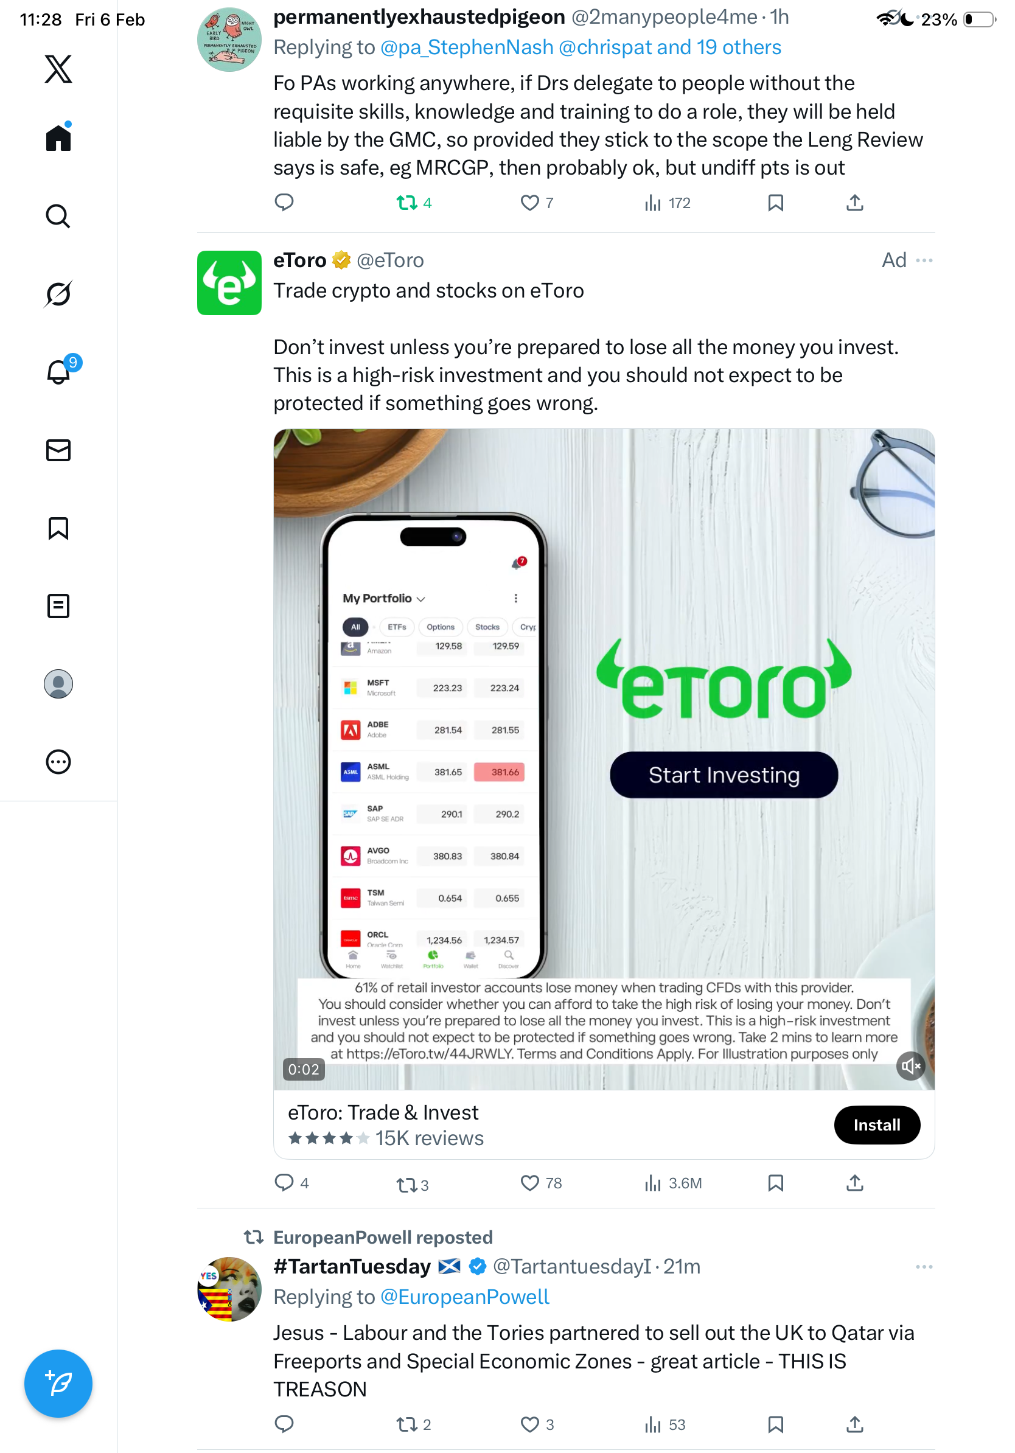Open more options on eToro ad
This screenshot has height=1453, width=1015.
tap(924, 260)
